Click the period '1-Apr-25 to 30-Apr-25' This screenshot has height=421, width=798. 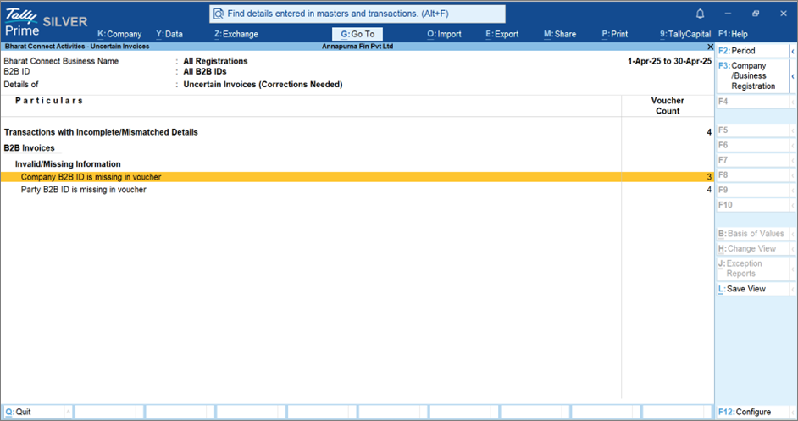click(x=669, y=61)
